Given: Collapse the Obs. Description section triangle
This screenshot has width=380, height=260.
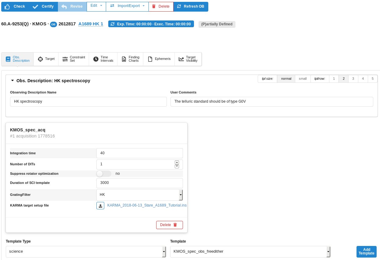Looking at the screenshot, I should (13, 81).
